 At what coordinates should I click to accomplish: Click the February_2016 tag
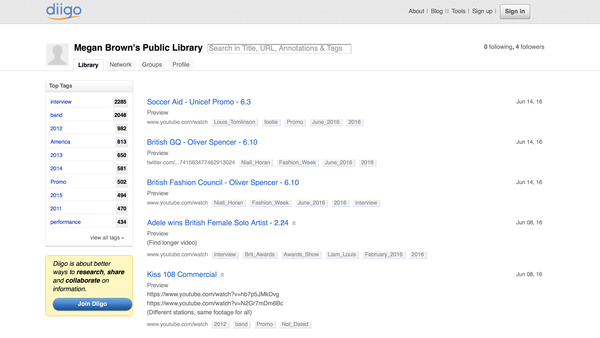[384, 254]
